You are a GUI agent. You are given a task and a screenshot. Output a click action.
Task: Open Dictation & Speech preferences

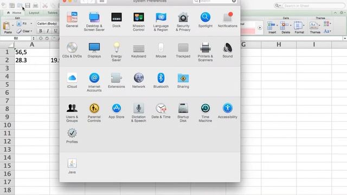pyautogui.click(x=139, y=113)
